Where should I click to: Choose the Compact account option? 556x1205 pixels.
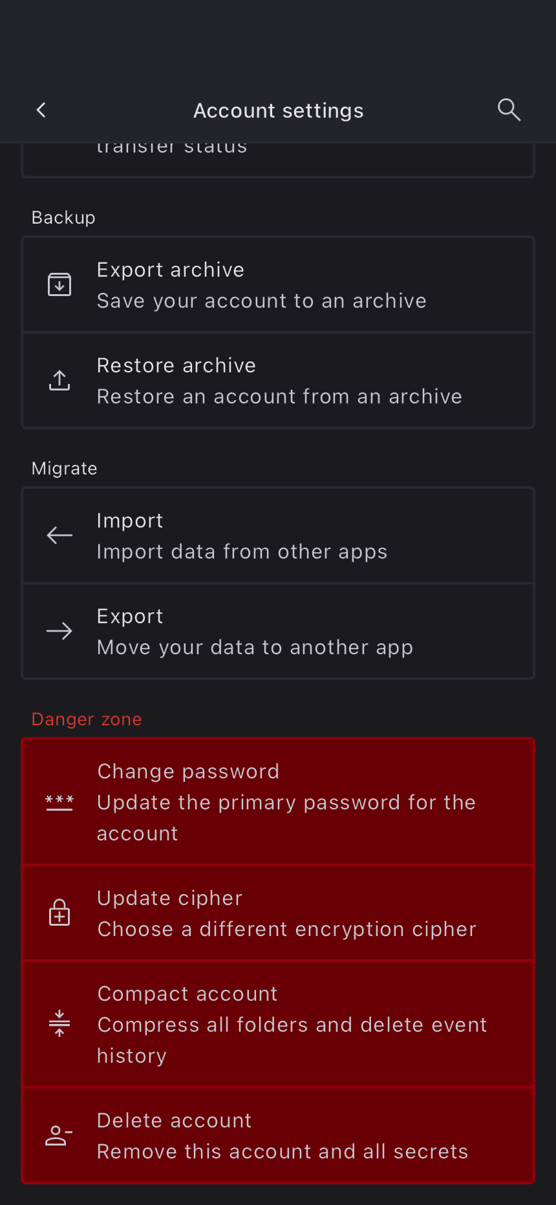point(278,1024)
